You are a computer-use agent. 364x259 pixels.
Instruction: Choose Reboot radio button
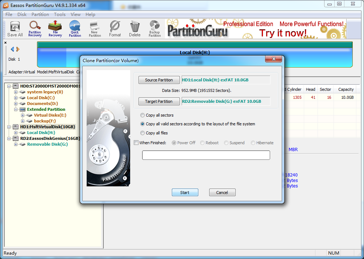[202, 143]
